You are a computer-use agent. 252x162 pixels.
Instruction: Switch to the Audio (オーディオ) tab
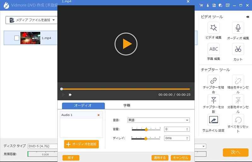[83, 106]
